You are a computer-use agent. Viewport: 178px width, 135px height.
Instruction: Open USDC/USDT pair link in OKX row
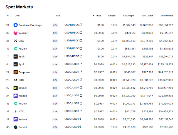pyautogui.click(x=72, y=80)
